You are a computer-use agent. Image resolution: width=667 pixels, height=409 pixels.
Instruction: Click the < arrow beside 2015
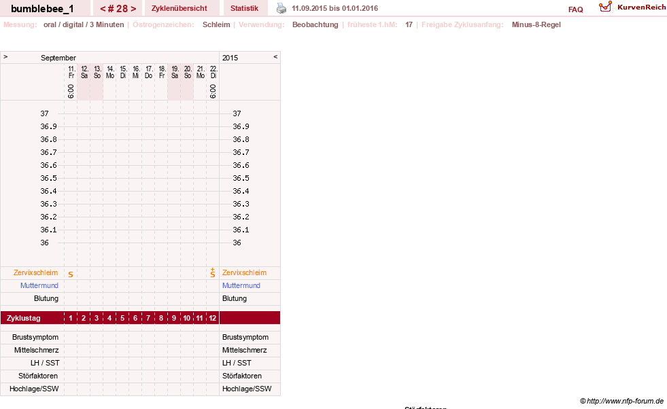[275, 56]
